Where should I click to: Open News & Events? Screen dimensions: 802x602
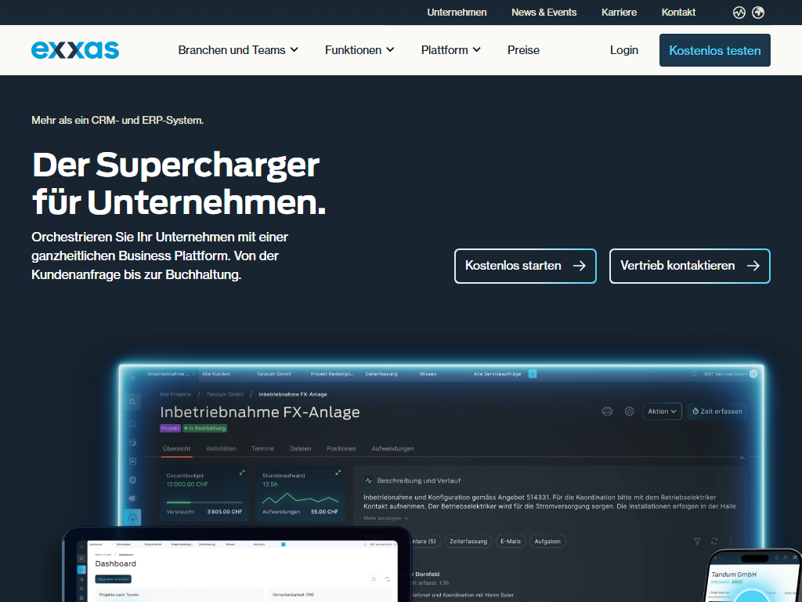tap(544, 13)
